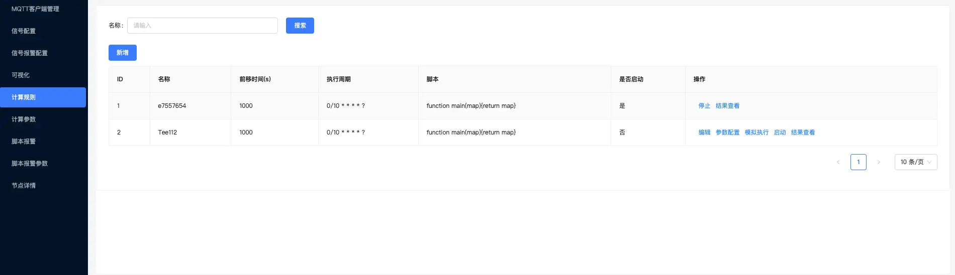
Task: Go to the previous page arrow
Action: click(838, 162)
